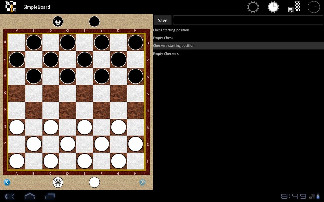Image resolution: width=324 pixels, height=202 pixels.
Task: Select white checker on square D2
Action: point(67,144)
